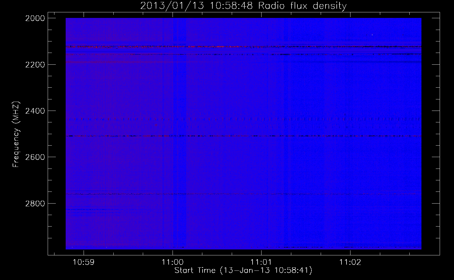Select the 'Frequency (MHZ)' y-axis label
Viewport: 454px width, 280px height.
tap(16, 134)
